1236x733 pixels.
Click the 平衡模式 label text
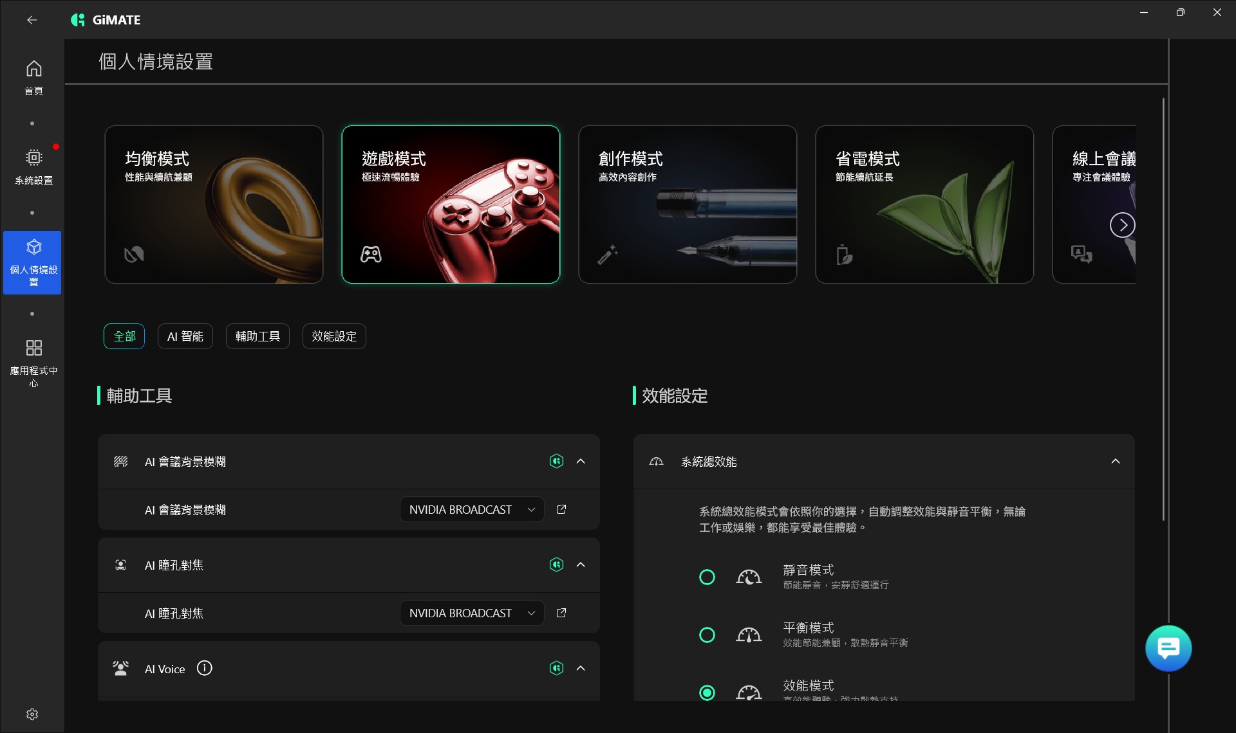(809, 628)
